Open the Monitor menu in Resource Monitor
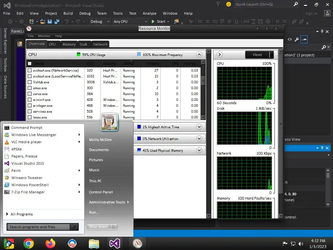The image size is (333, 250). point(44,36)
